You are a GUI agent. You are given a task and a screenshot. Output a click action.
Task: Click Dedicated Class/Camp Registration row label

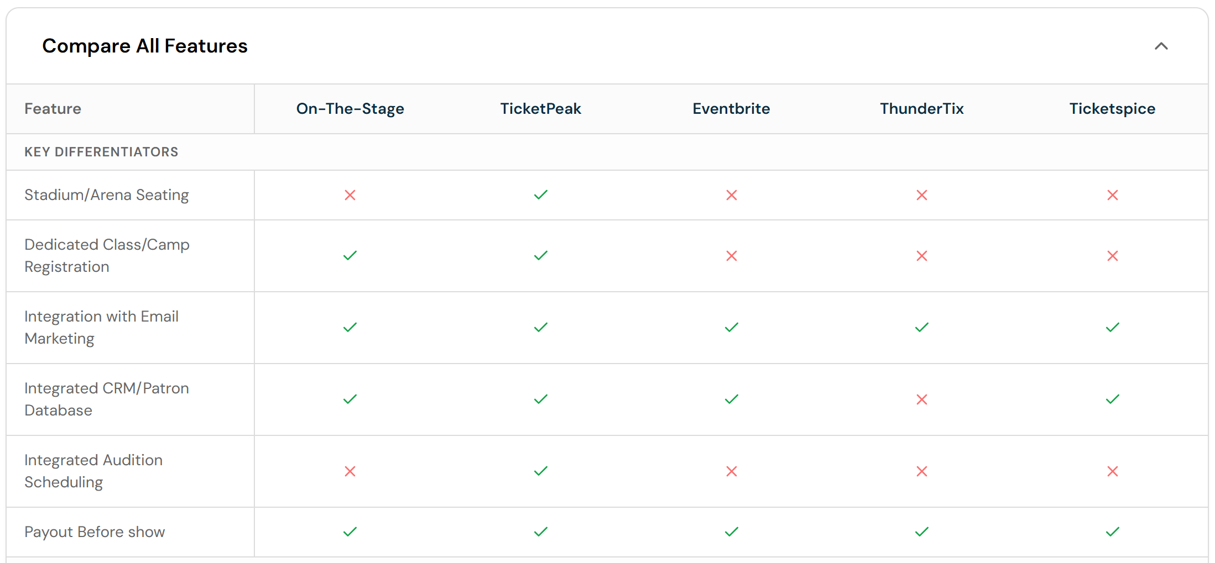107,256
